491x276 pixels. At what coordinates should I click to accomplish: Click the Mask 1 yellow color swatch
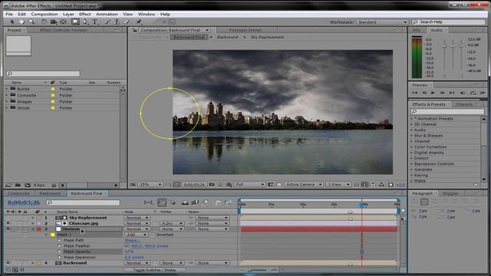coord(52,235)
